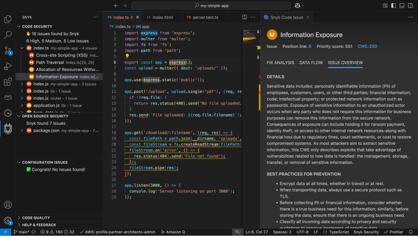
Task: Toggle the primary sidebar visibility
Action: click(393, 5)
